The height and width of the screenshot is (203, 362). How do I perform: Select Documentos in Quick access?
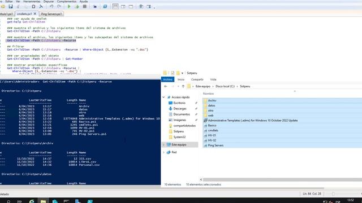click(182, 114)
